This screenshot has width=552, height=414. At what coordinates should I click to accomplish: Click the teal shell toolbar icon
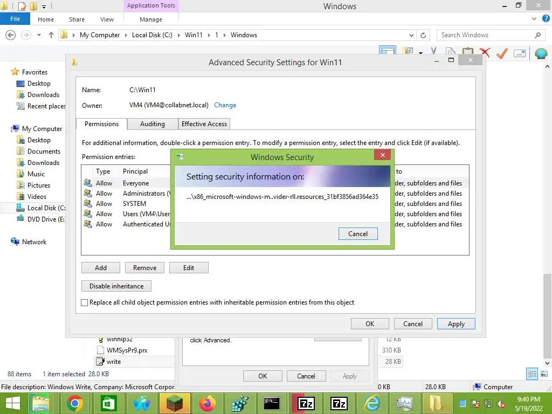coord(541,53)
